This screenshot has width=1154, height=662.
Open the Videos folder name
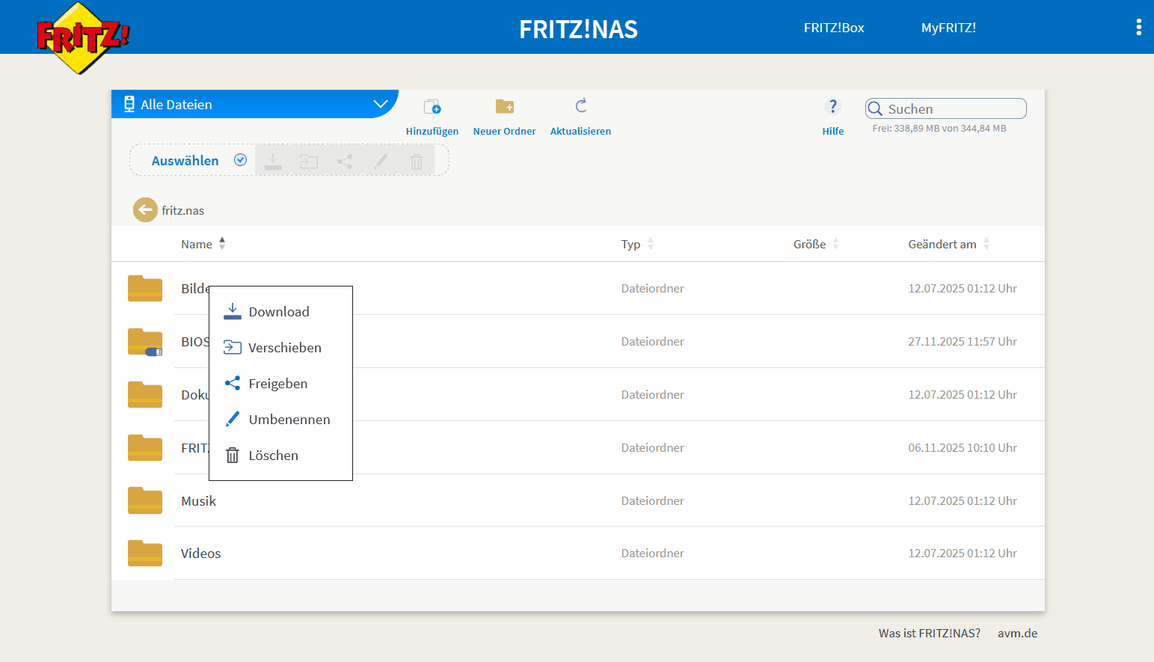(201, 554)
